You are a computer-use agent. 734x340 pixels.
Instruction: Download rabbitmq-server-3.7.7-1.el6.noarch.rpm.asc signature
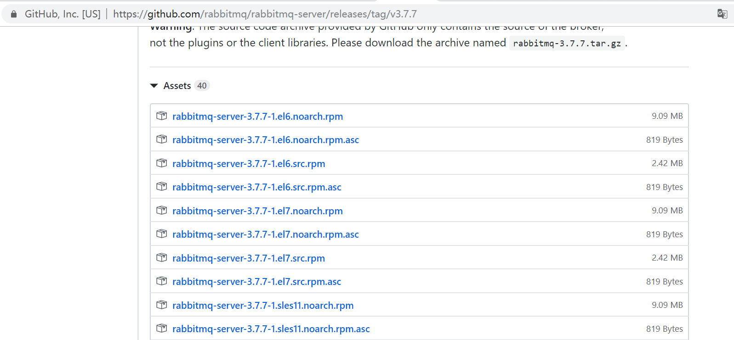click(266, 140)
